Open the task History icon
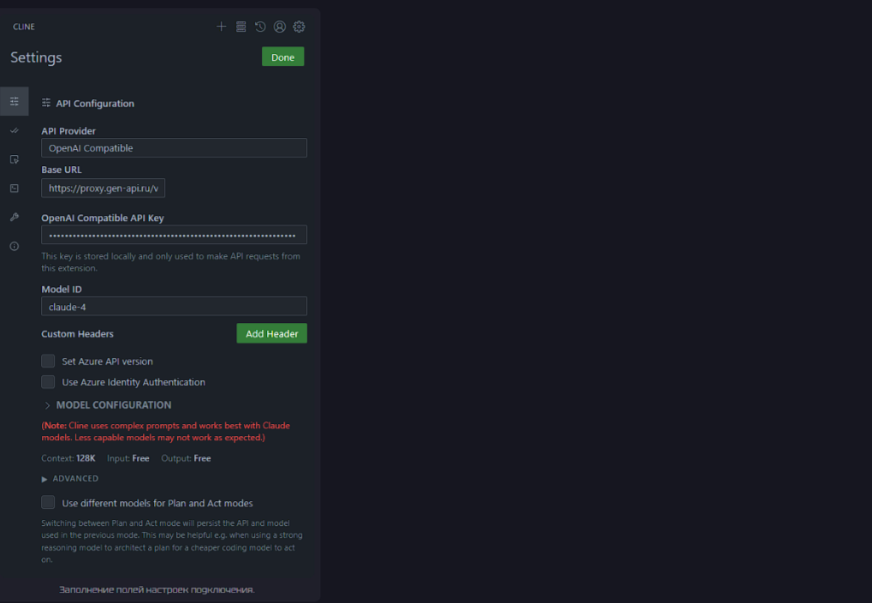This screenshot has height=603, width=872. 260,27
